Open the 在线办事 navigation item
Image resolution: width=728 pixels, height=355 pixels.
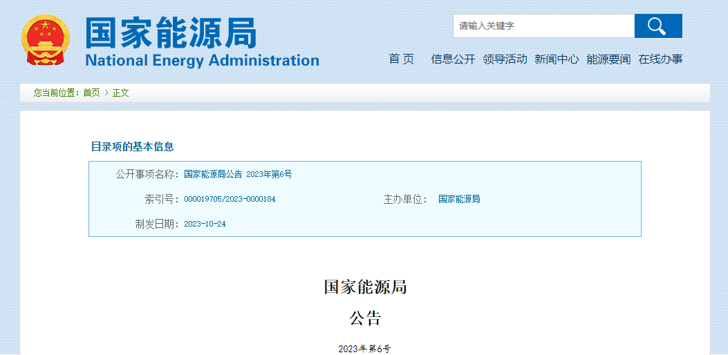[x=660, y=59]
